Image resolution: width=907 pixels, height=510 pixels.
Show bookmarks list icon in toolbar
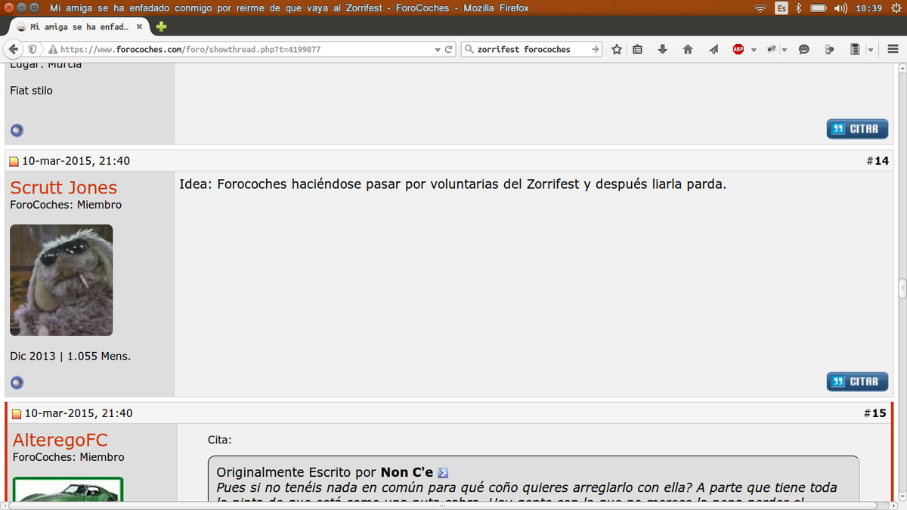637,49
